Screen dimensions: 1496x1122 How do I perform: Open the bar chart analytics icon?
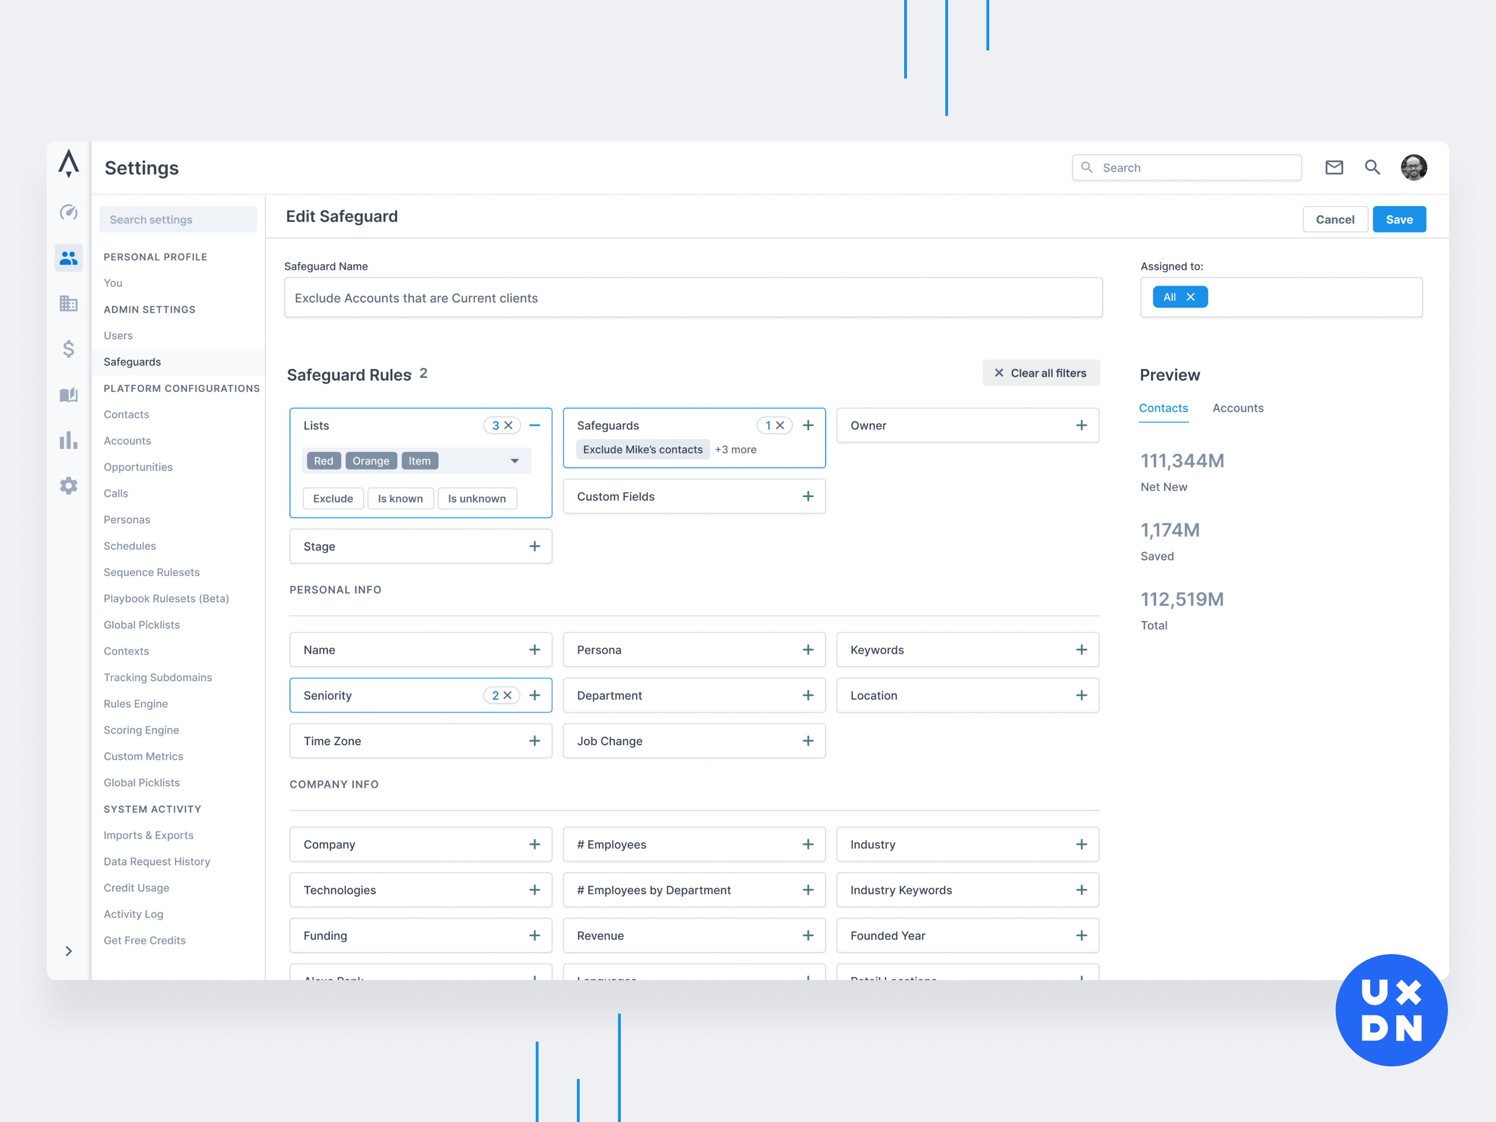pyautogui.click(x=68, y=440)
